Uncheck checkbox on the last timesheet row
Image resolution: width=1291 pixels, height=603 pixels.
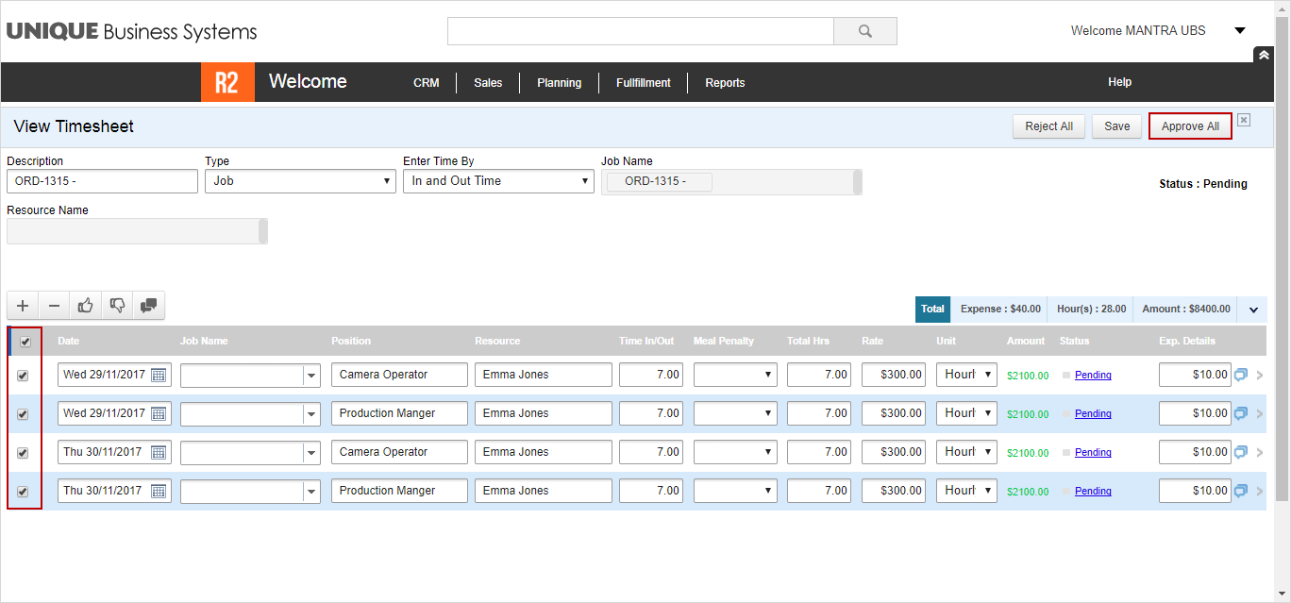coord(25,490)
